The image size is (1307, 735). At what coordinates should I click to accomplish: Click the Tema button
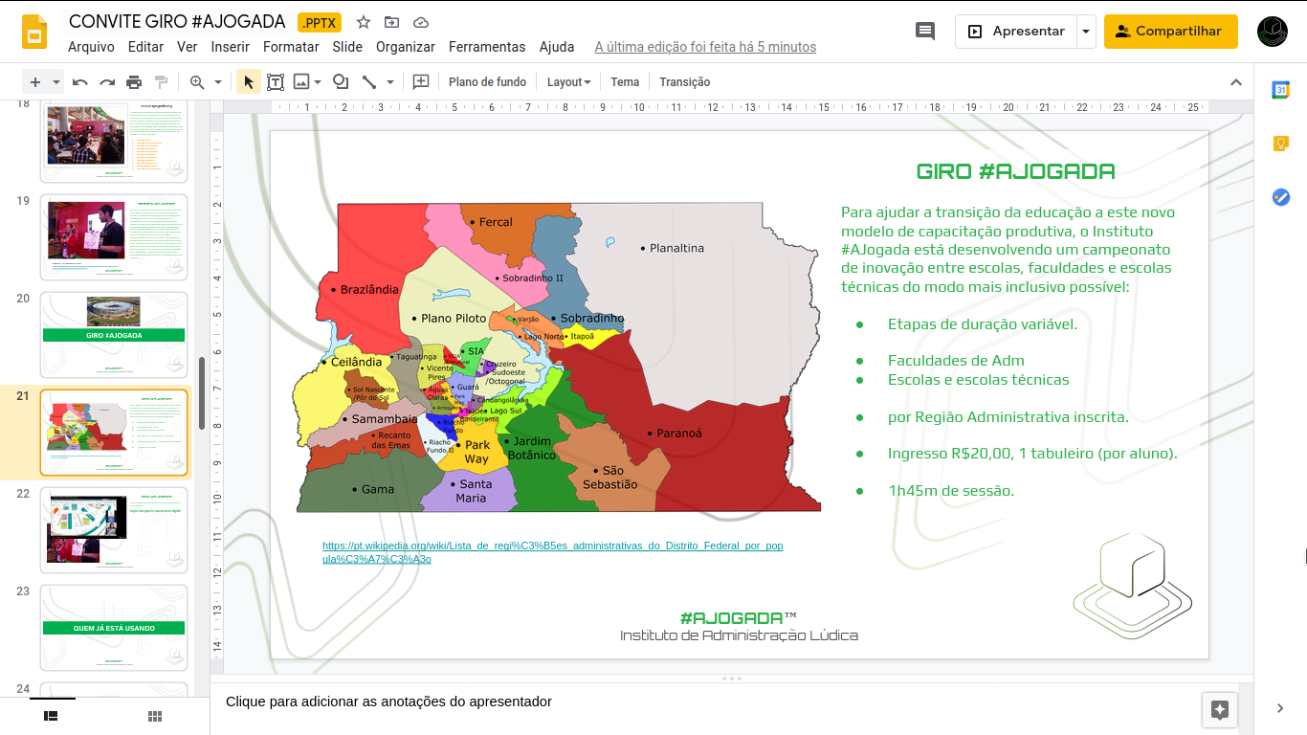[x=625, y=82]
